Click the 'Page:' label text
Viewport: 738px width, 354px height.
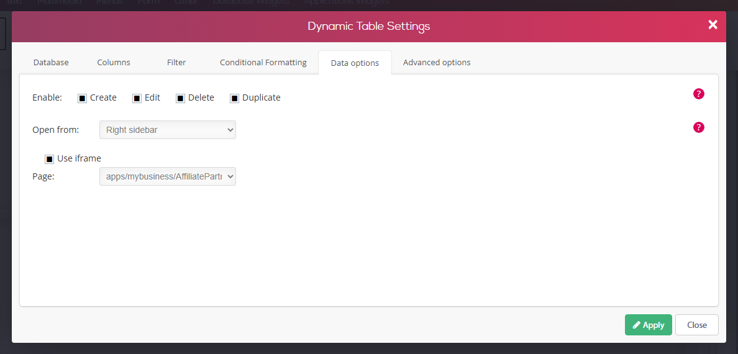pyautogui.click(x=43, y=176)
